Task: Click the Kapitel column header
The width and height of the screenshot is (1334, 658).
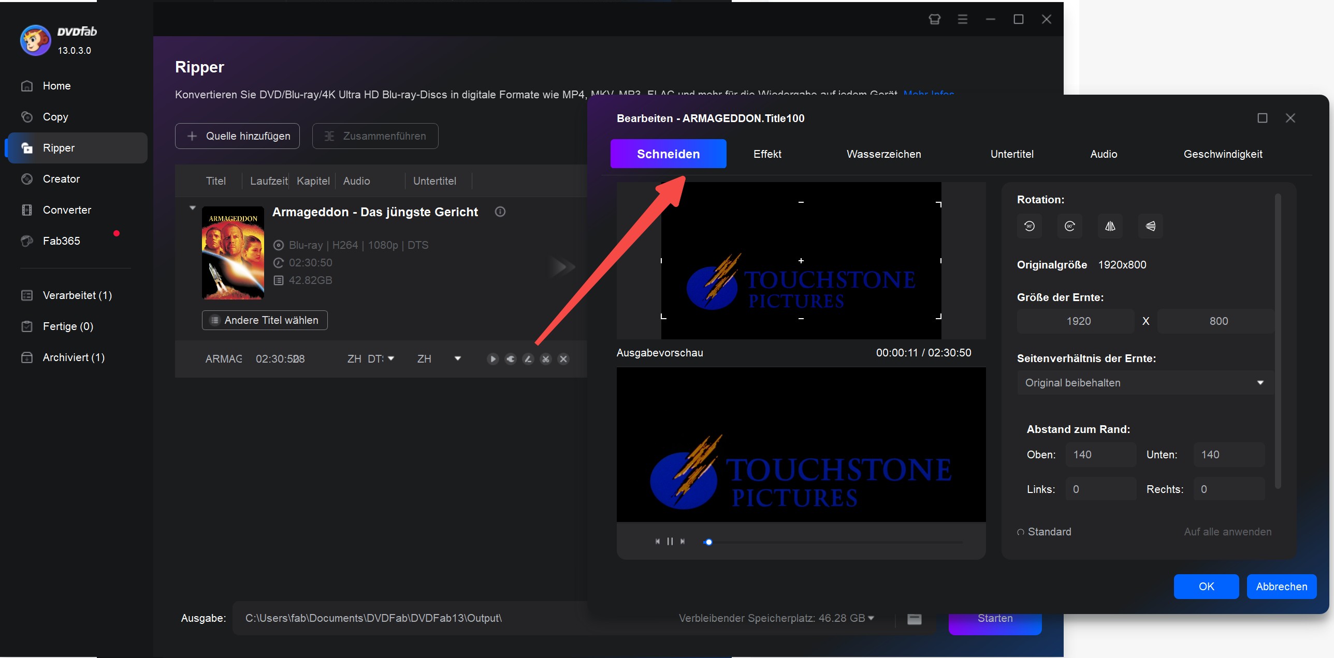Action: tap(313, 181)
